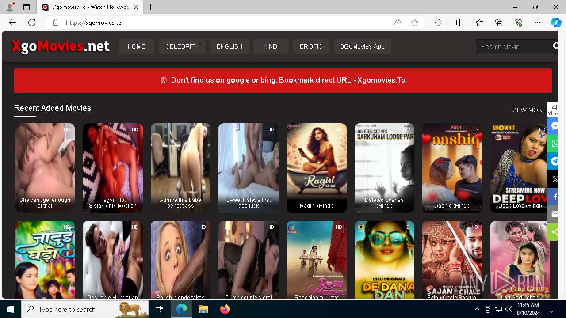
Task: Open Settings and more menu
Action: tap(538, 23)
